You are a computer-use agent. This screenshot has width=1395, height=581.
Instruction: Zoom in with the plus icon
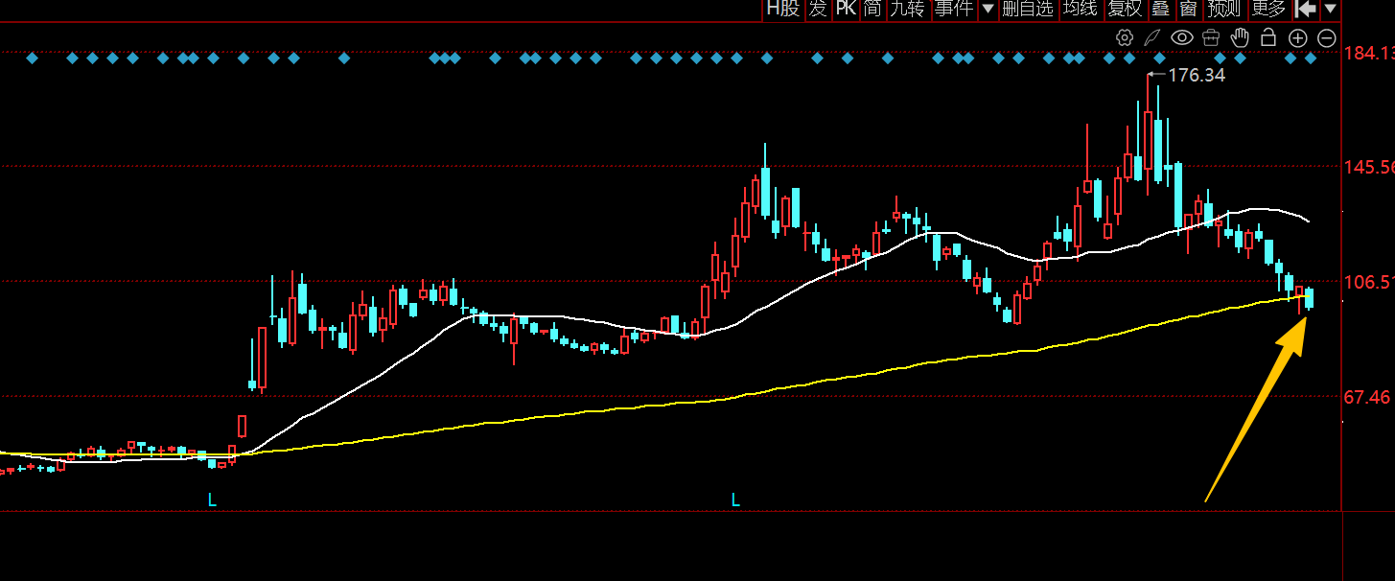coord(1297,38)
